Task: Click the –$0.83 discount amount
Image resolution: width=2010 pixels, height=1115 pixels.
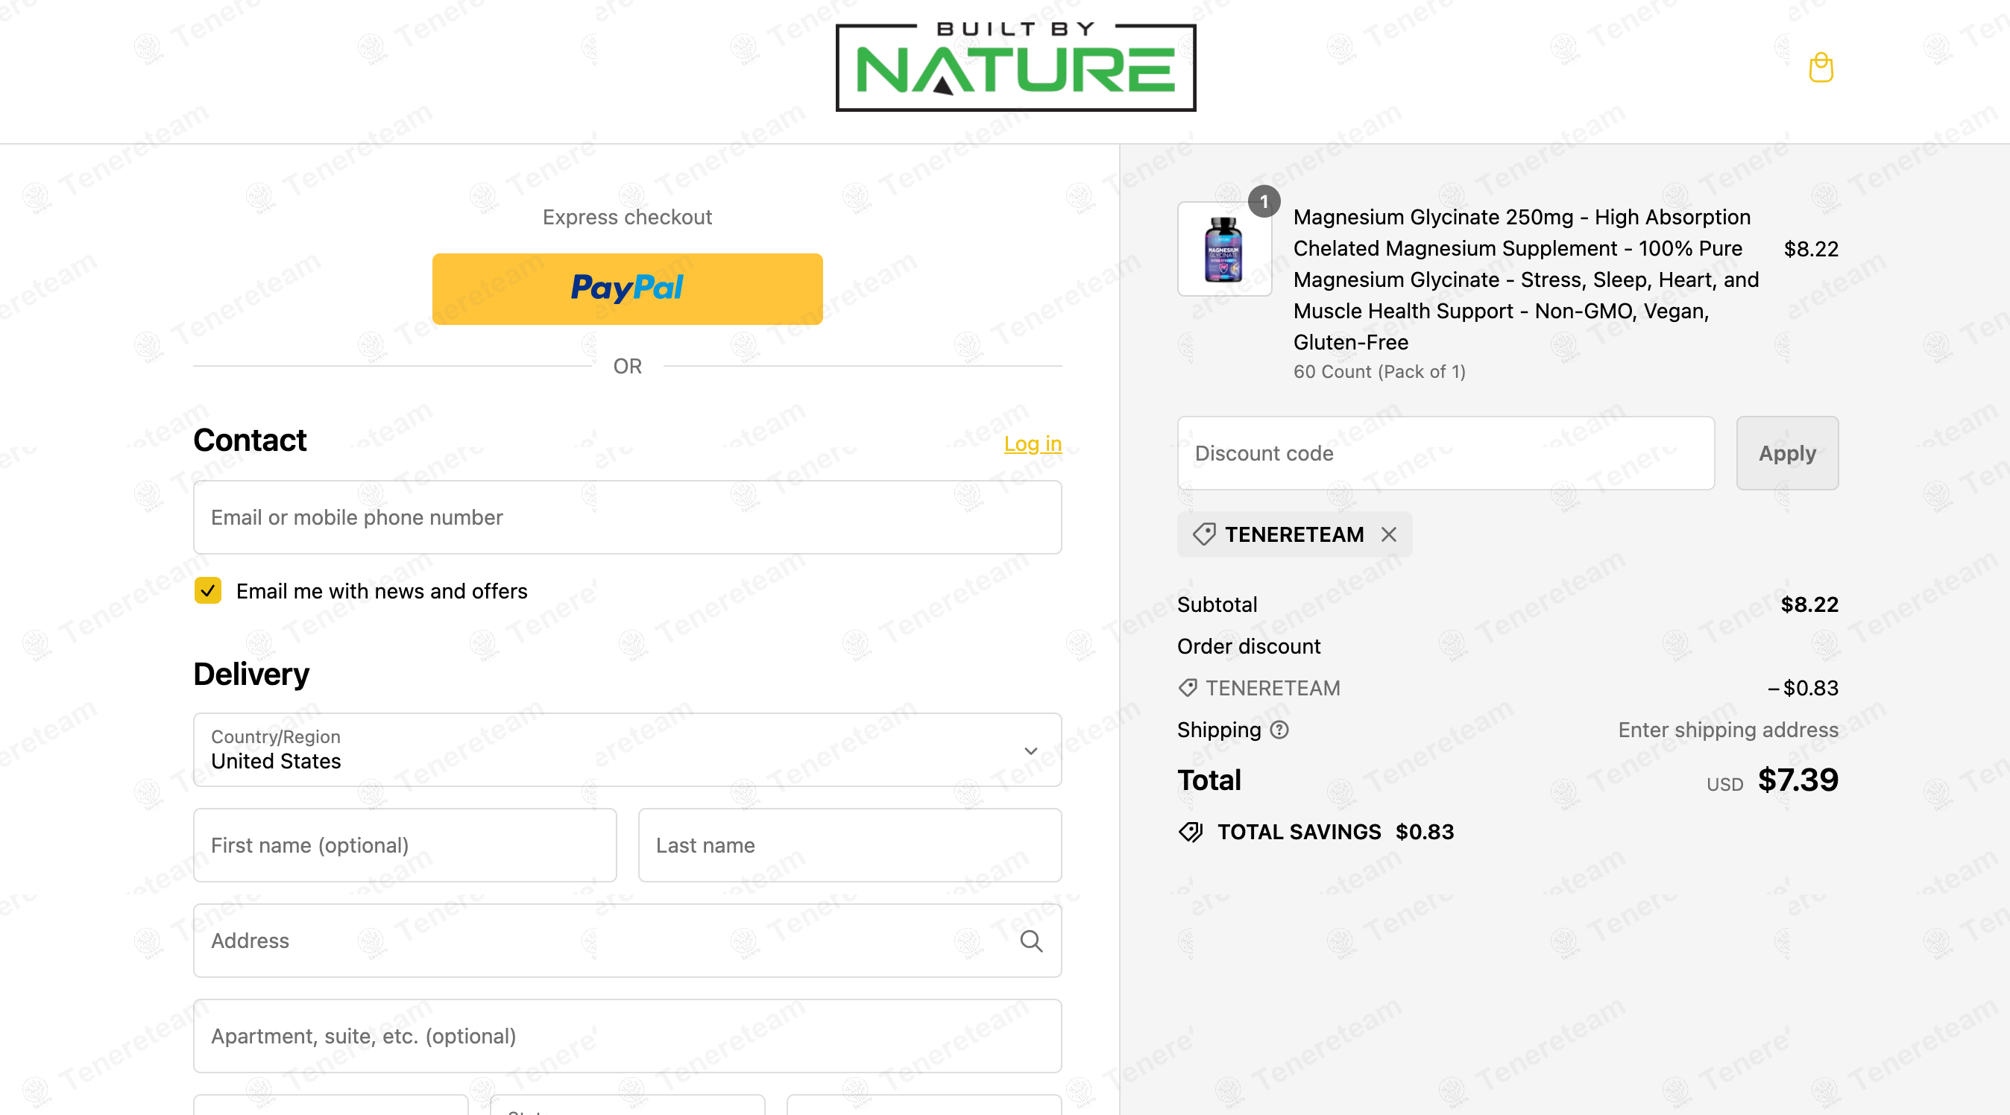Action: pos(1803,687)
